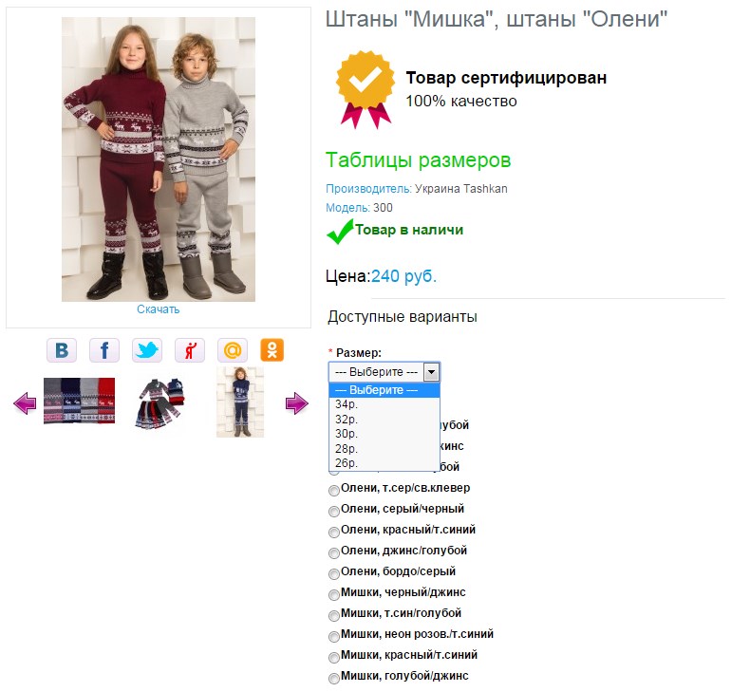Show next thumbnails with right arrow

296,403
